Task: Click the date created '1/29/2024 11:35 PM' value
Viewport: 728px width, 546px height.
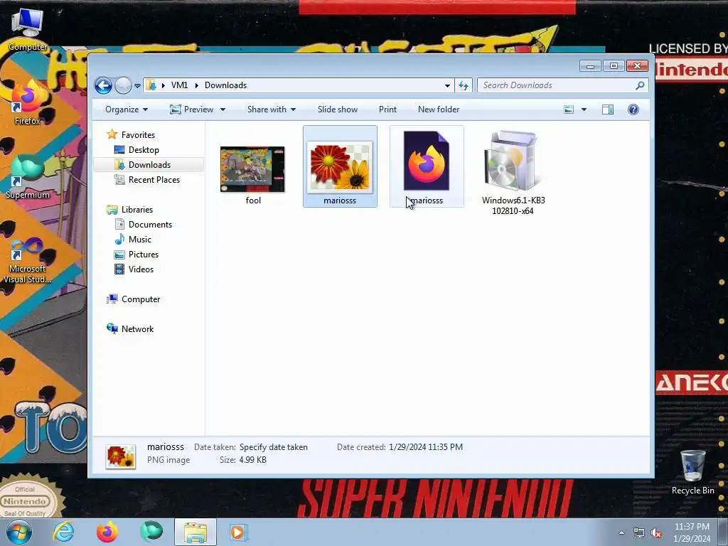Action: (426, 447)
